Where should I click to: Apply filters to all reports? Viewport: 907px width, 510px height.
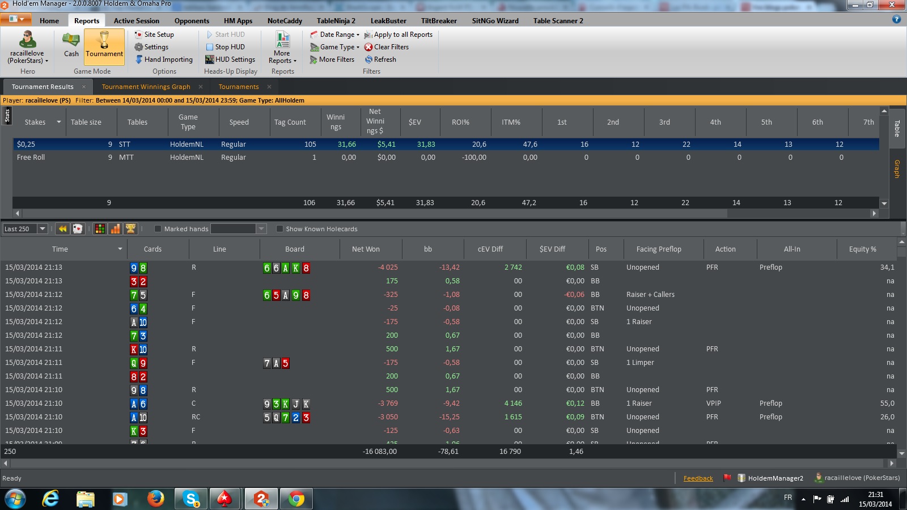[x=398, y=35]
